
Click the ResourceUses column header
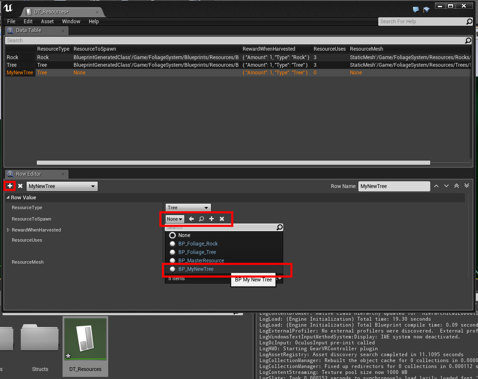(330, 49)
